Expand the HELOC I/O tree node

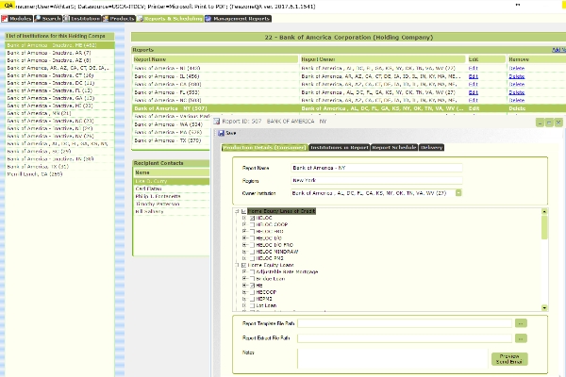click(x=244, y=238)
